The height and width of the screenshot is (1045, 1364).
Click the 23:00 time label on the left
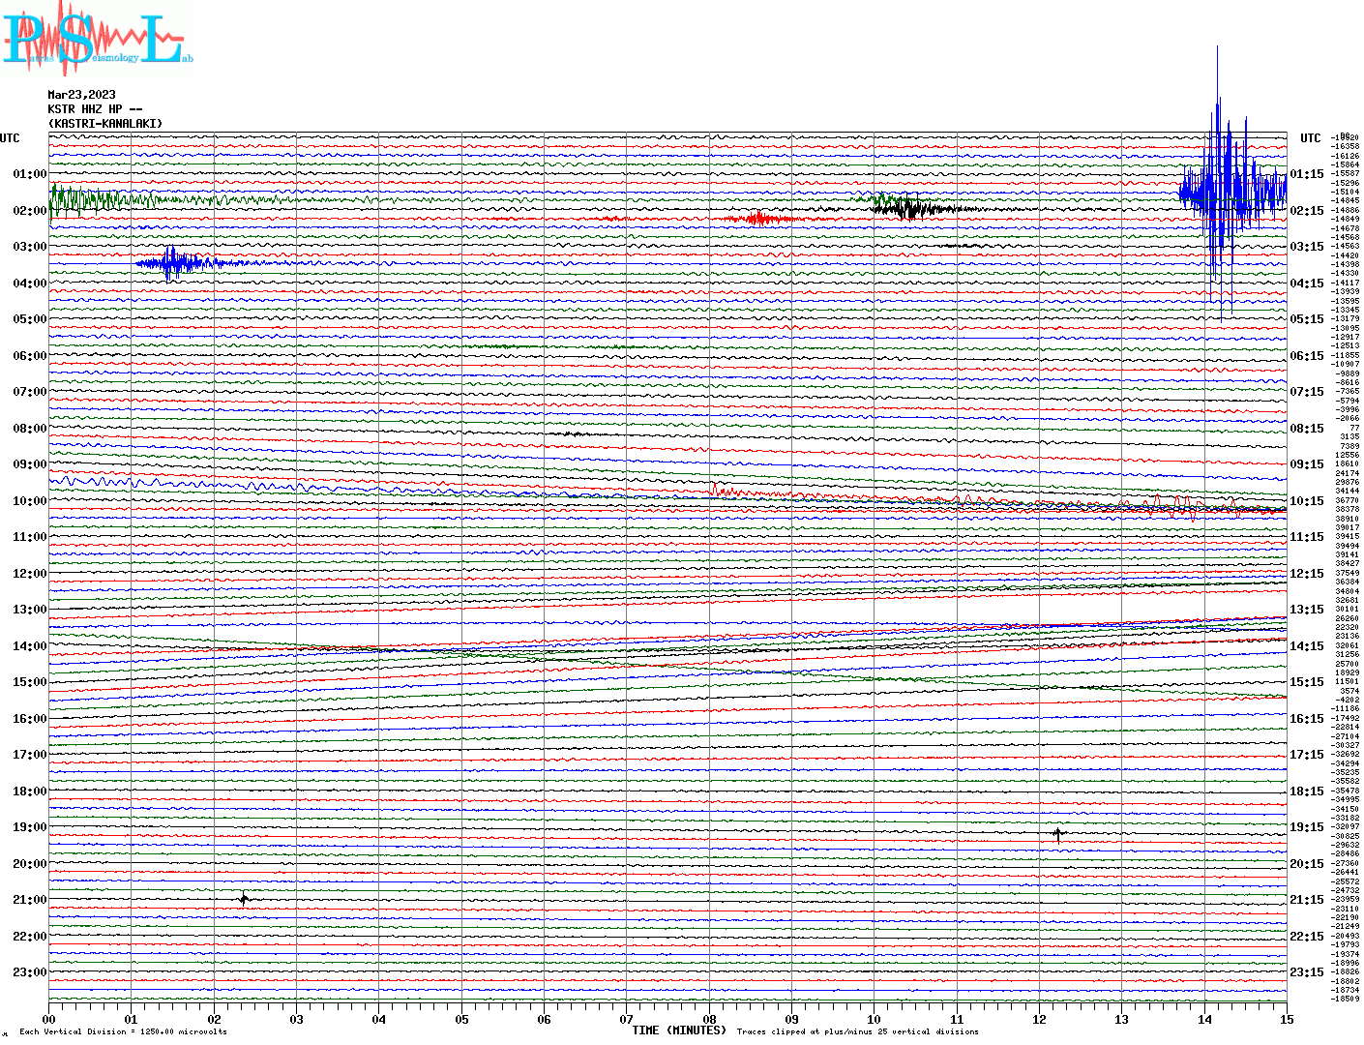coord(30,972)
